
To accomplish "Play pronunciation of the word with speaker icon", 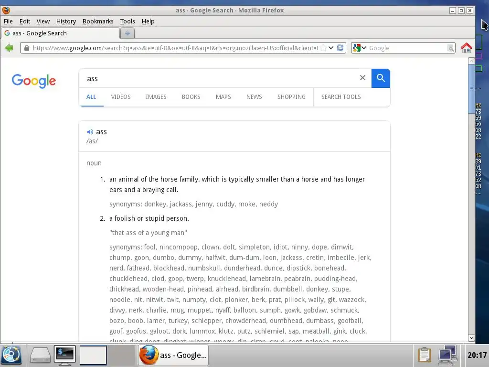I will click(x=90, y=132).
